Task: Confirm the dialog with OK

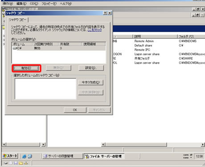Action: (x=75, y=110)
